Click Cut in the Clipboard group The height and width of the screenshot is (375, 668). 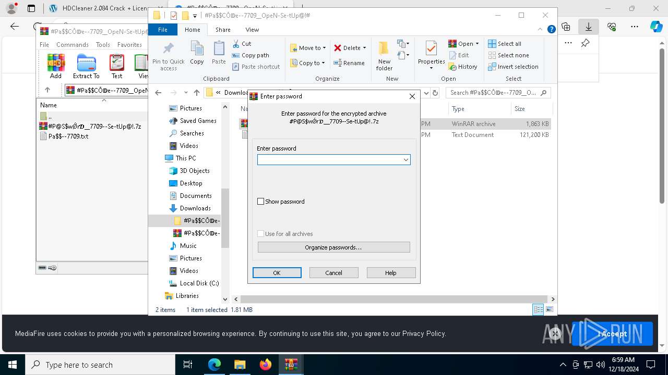242,44
